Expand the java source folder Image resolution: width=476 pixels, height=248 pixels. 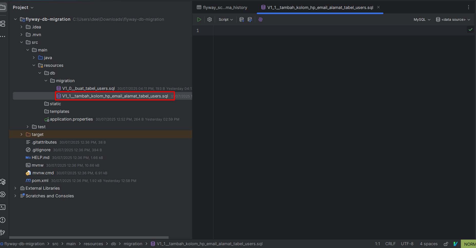[34, 58]
